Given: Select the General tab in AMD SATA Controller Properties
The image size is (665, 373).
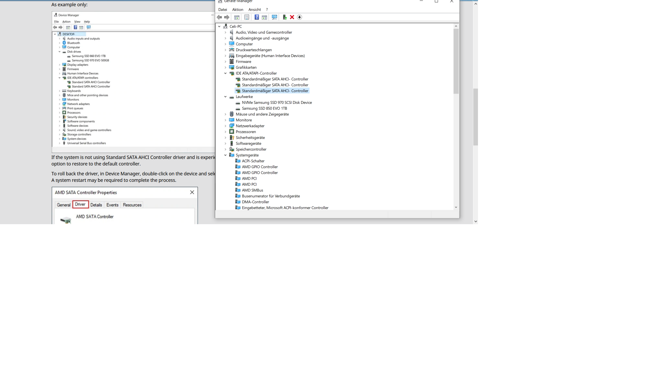Looking at the screenshot, I should coord(63,204).
